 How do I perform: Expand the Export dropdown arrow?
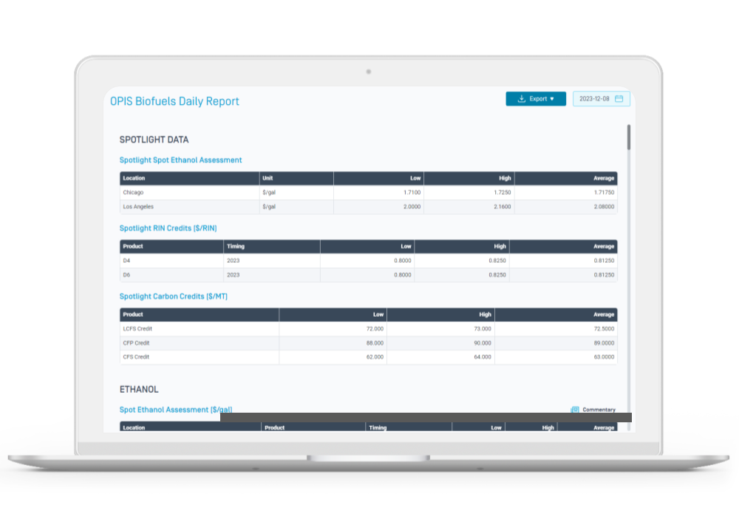pyautogui.click(x=552, y=99)
